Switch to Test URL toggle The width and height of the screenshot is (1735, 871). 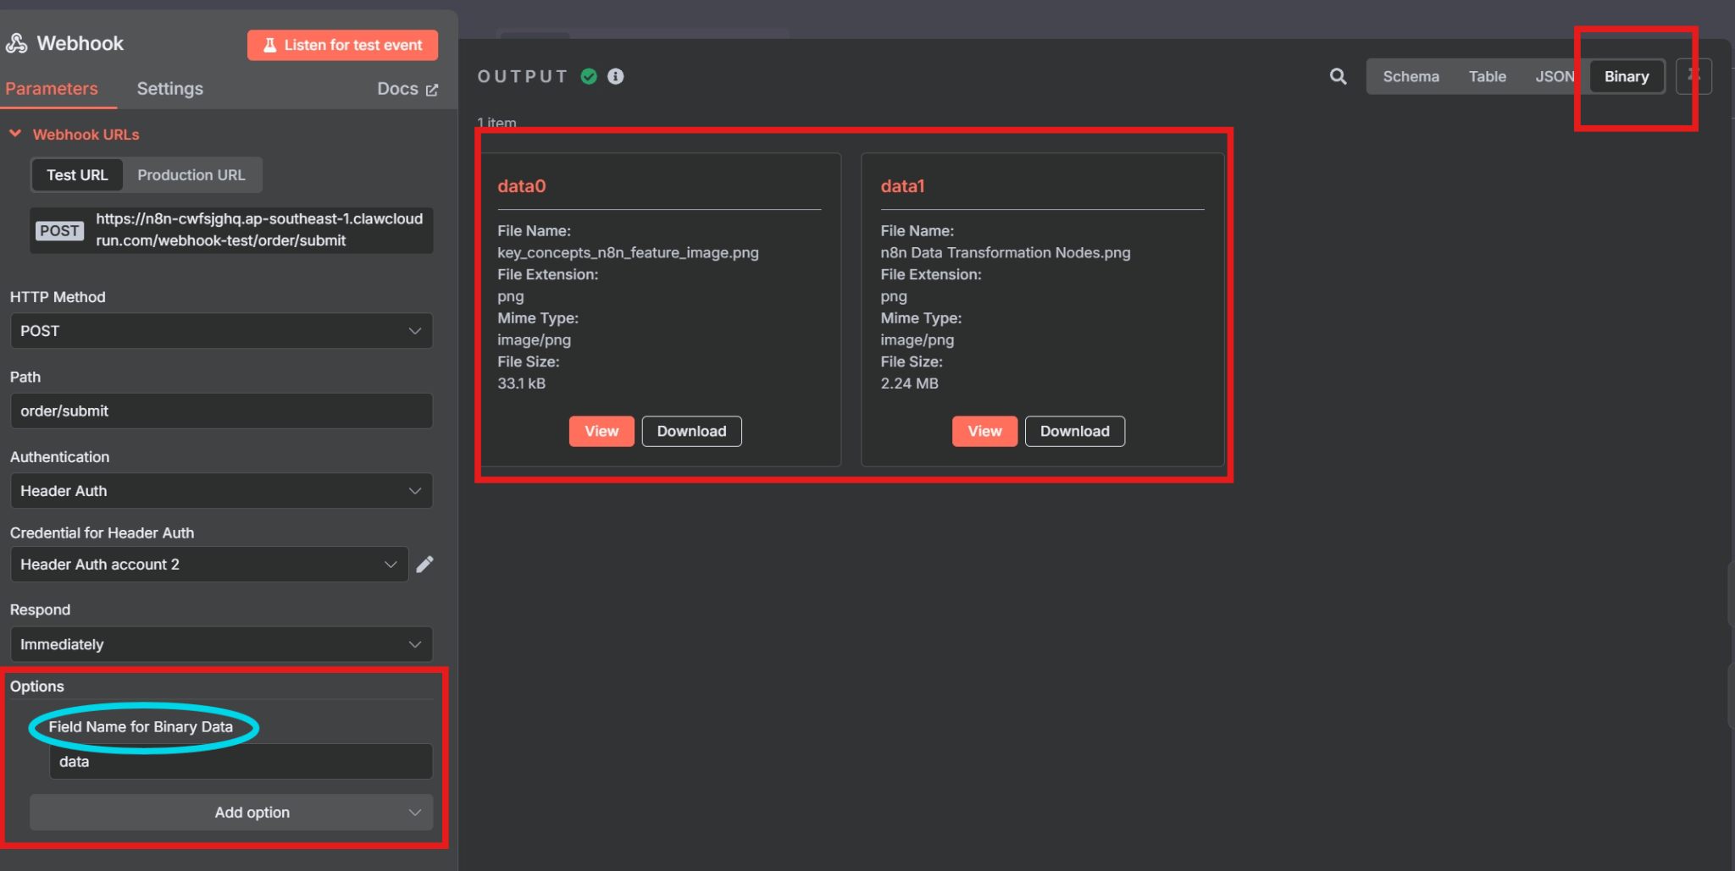(x=77, y=175)
